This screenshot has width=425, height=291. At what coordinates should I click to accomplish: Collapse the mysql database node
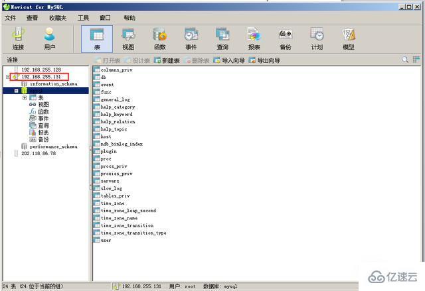tap(16, 91)
